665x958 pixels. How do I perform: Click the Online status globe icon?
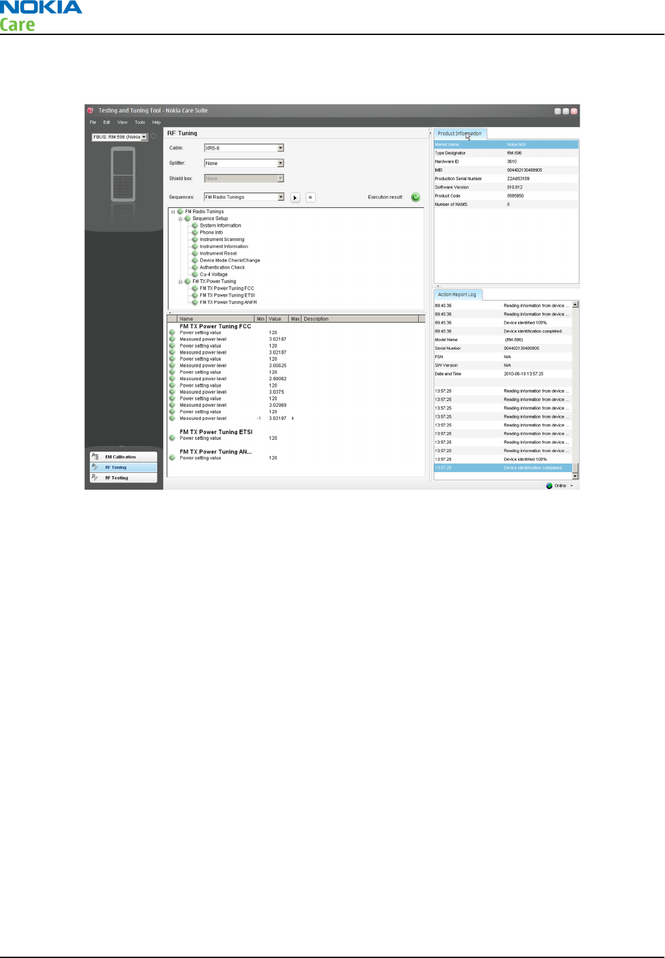pos(549,486)
